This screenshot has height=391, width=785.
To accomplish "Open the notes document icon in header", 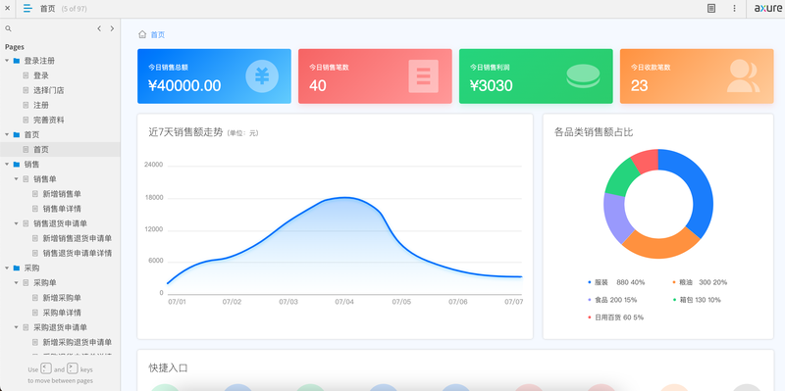I will pos(710,8).
